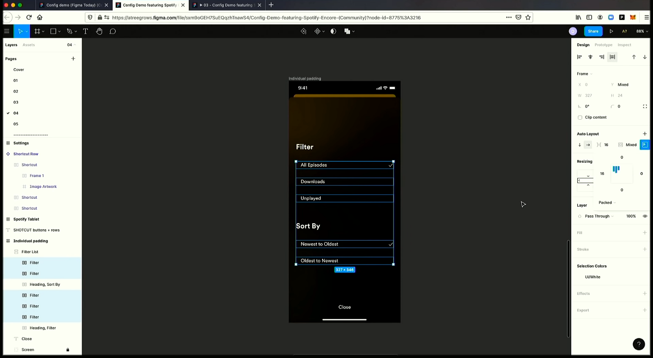The image size is (653, 358).
Task: Select the Heading, Sort By layer
Action: (x=43, y=284)
